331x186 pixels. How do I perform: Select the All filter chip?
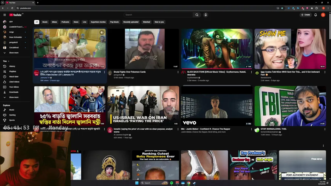pos(37,22)
